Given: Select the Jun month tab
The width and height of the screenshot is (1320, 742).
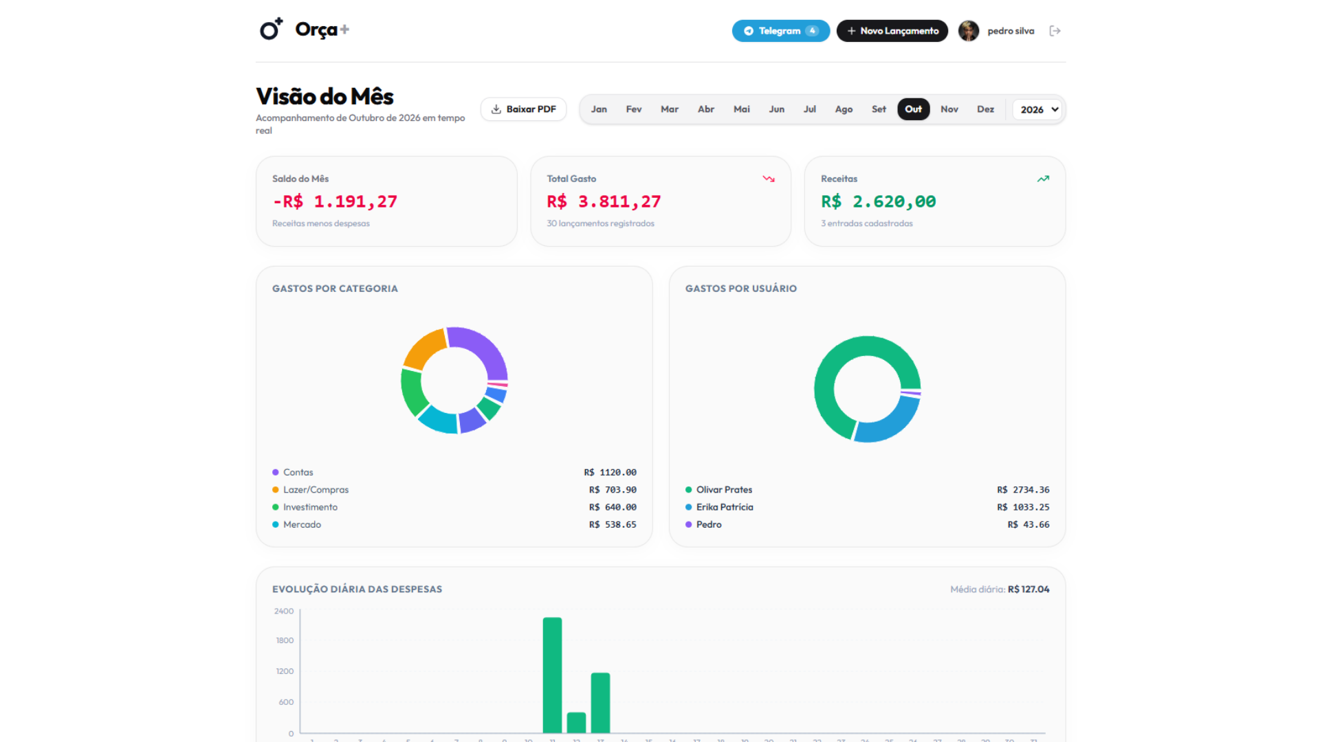Looking at the screenshot, I should (777, 109).
